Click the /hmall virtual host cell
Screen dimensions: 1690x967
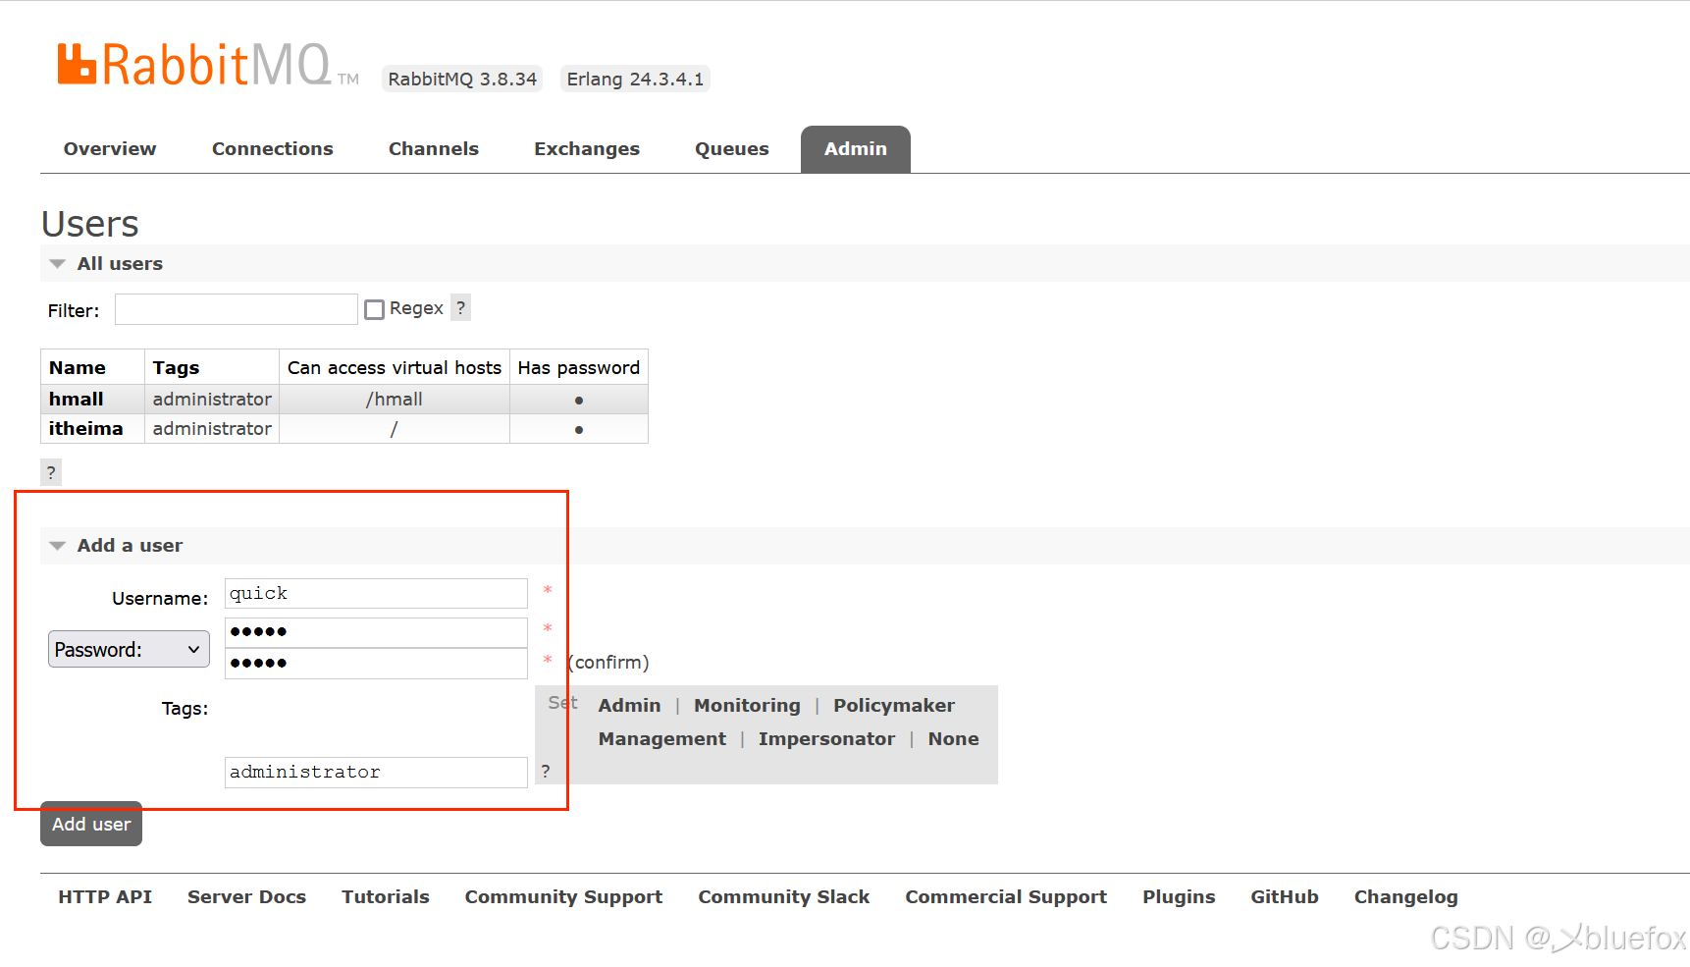[395, 399]
